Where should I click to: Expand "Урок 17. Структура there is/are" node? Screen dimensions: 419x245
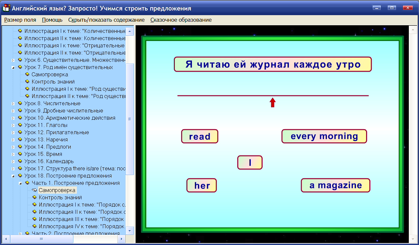tap(13, 168)
